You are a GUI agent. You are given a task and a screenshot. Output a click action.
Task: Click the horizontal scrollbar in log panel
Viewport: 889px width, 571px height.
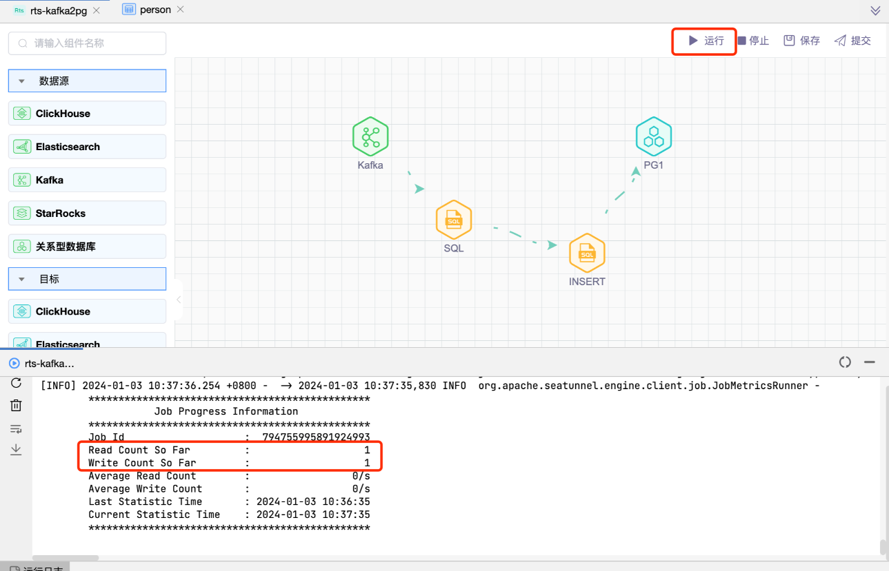point(66,558)
